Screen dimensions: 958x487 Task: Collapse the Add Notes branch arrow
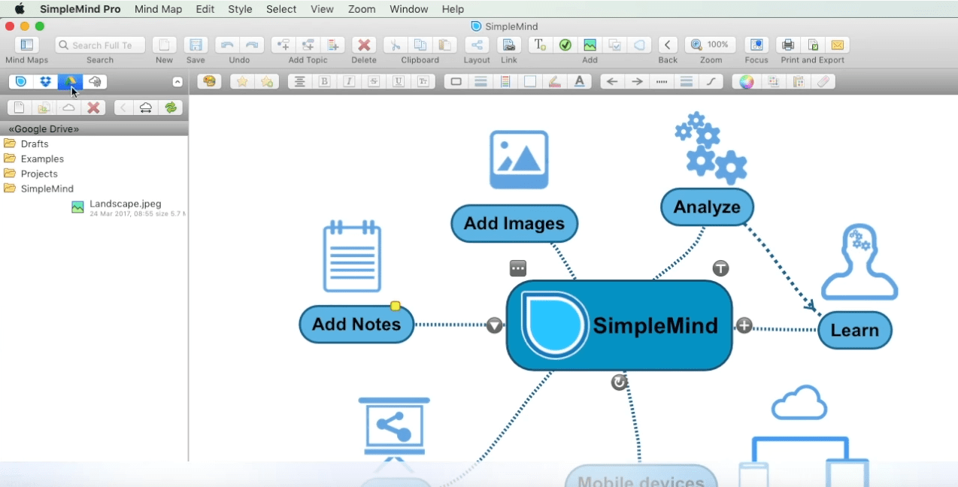[494, 325]
